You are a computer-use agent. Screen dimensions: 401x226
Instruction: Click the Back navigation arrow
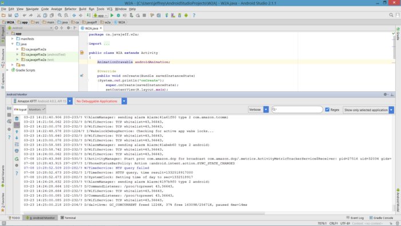[74, 15]
